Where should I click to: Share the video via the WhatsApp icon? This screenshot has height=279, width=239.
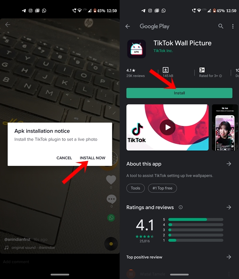pyautogui.click(x=111, y=218)
